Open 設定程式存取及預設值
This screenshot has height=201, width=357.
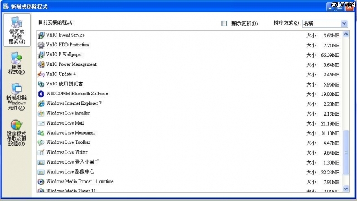click(16, 133)
